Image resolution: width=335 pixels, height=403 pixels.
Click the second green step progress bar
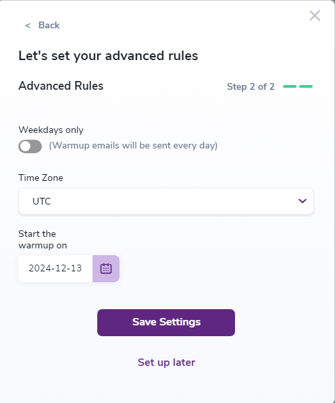[306, 86]
